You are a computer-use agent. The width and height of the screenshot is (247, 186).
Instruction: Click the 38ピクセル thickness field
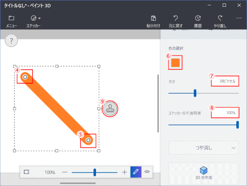[225, 81]
